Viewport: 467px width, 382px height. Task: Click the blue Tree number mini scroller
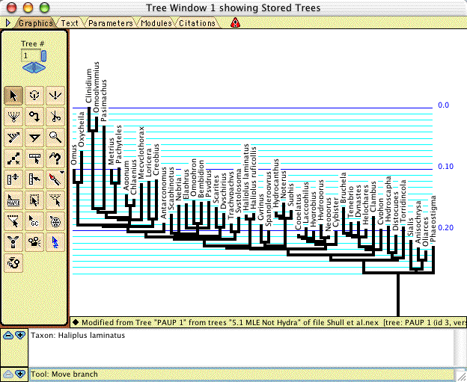click(x=43, y=56)
